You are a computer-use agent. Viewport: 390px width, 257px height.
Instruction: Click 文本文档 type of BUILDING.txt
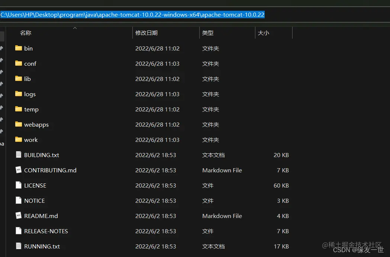click(213, 155)
